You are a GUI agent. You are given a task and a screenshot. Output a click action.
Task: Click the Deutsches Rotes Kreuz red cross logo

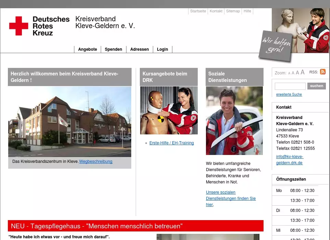point(19,26)
